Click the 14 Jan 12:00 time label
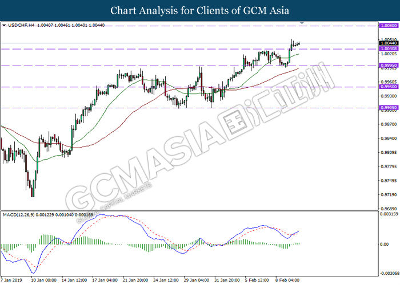400x285 pixels. coord(74,280)
